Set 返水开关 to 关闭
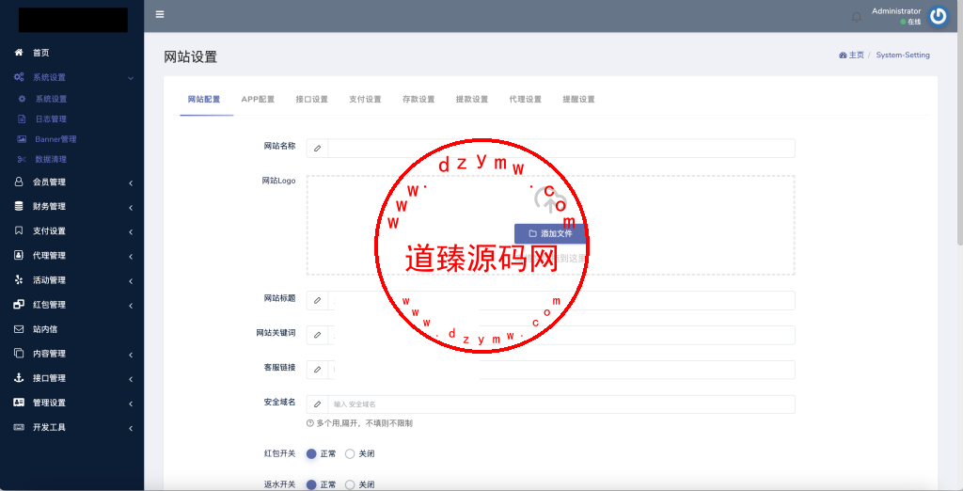 tap(350, 484)
